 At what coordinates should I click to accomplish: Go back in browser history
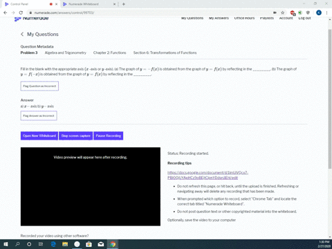pos(6,12)
